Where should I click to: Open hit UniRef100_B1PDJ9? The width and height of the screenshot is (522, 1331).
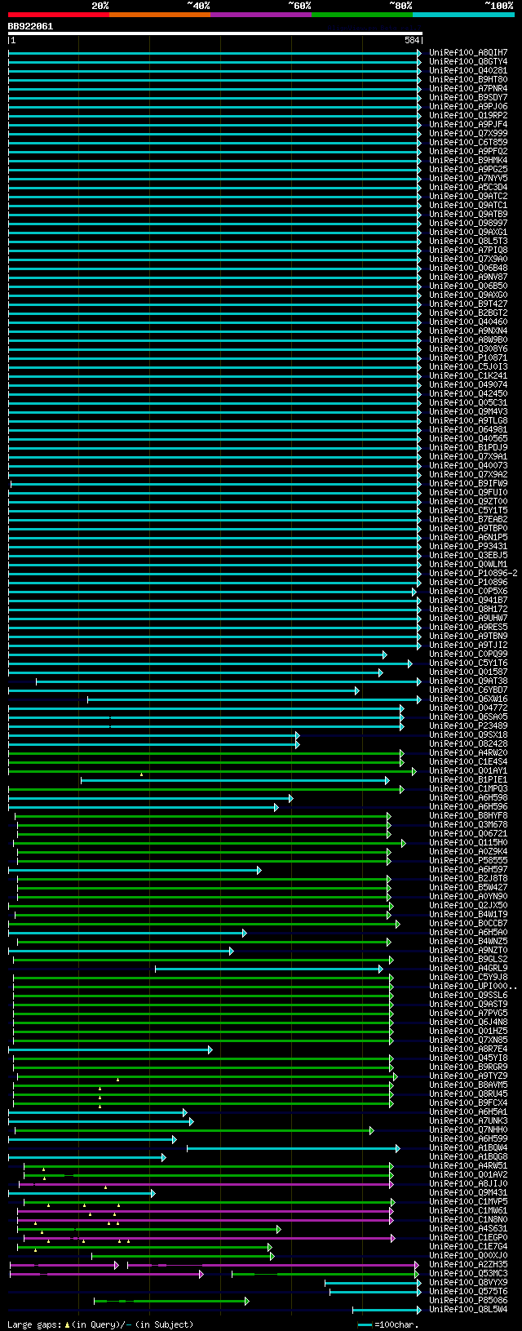pos(468,447)
